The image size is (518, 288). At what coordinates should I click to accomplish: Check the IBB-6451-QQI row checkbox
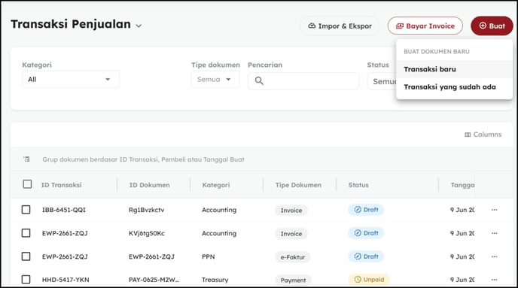pyautogui.click(x=26, y=210)
